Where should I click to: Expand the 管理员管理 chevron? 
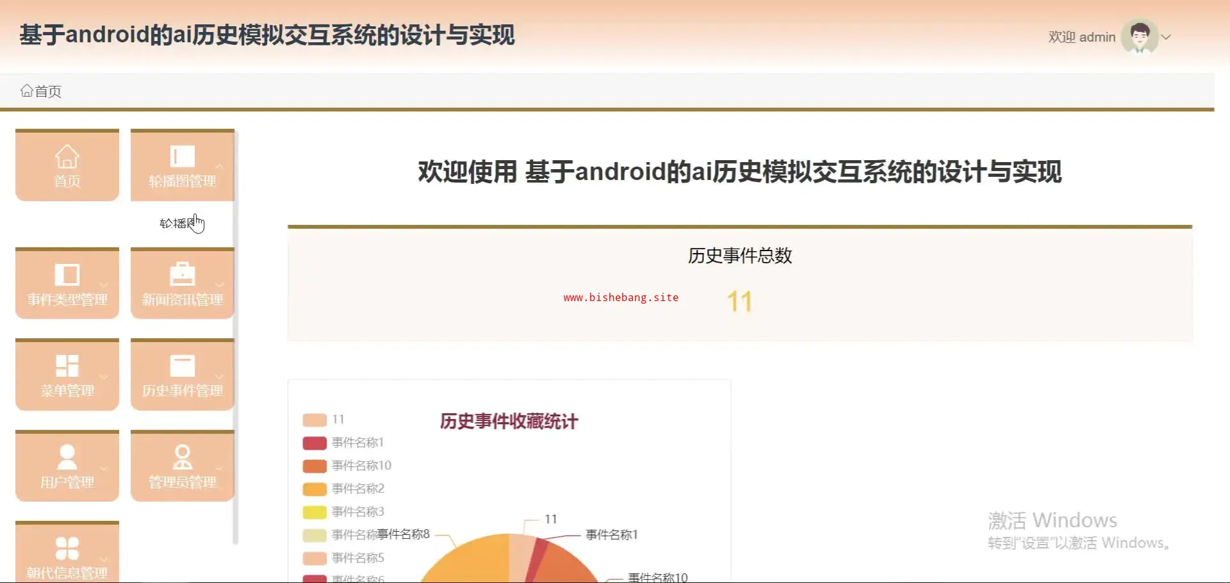click(x=220, y=468)
